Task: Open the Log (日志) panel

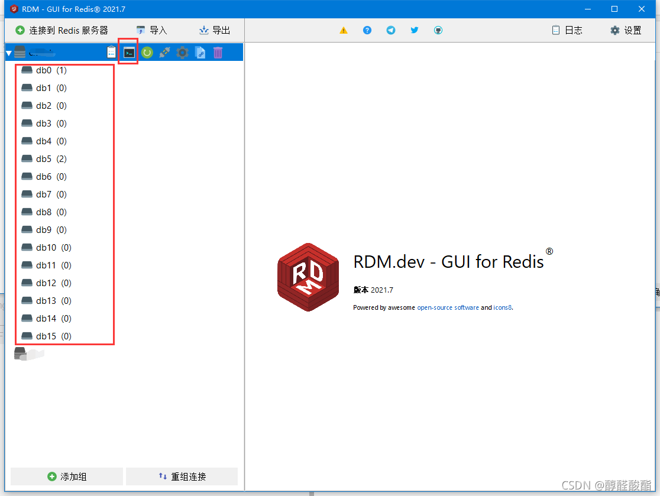Action: (x=567, y=30)
